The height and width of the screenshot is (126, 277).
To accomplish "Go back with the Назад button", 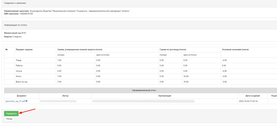I will pyautogui.click(x=9, y=119).
